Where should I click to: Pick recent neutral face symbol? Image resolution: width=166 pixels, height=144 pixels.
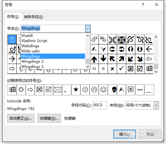point(85,89)
